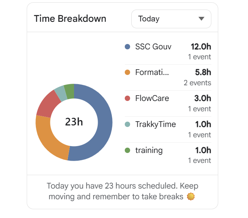Click the red FlowCare color dot
The image size is (248, 218).
click(127, 98)
